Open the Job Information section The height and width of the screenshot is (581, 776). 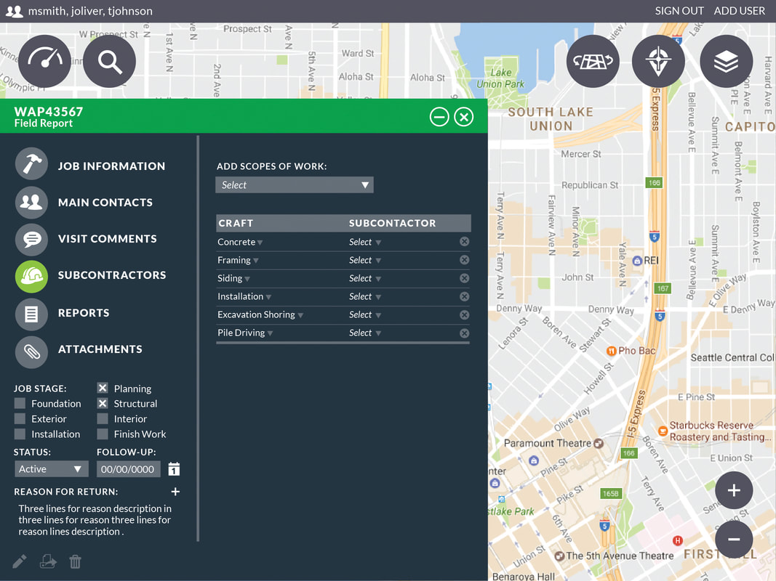coord(111,166)
